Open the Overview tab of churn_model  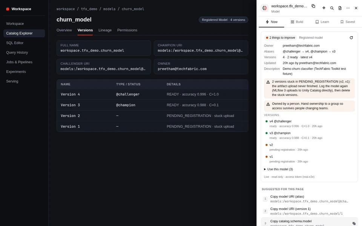pos(64,30)
